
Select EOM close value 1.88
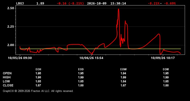(x=166, y=85)
